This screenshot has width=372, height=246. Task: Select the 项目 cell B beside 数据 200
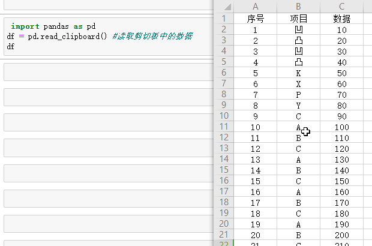tap(298, 235)
